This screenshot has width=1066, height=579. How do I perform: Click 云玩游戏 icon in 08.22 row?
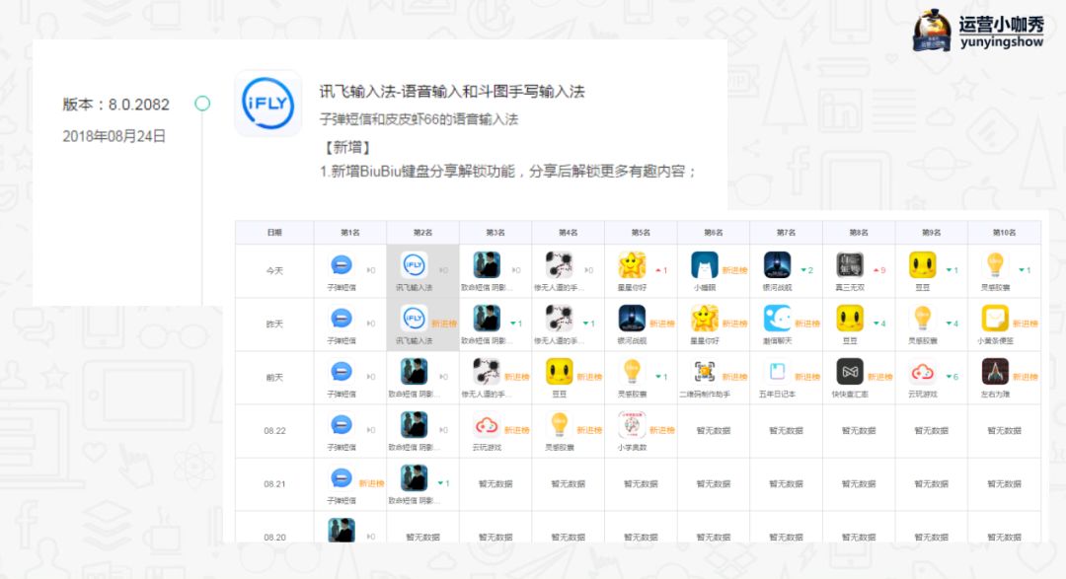tap(487, 425)
